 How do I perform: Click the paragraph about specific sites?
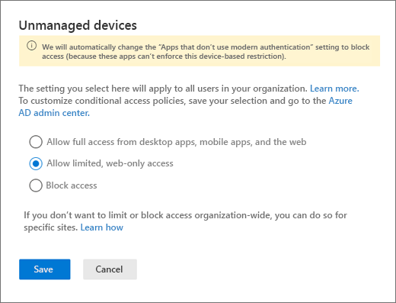click(185, 221)
